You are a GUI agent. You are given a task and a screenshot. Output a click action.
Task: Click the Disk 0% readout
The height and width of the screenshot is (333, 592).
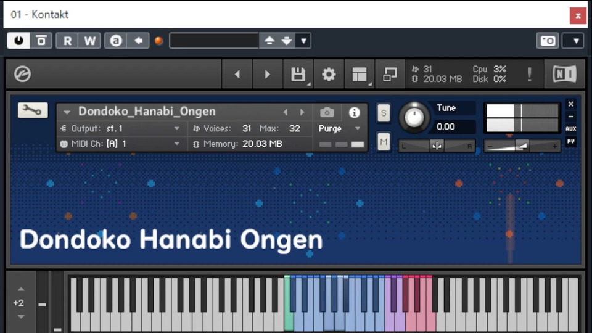[489, 80]
